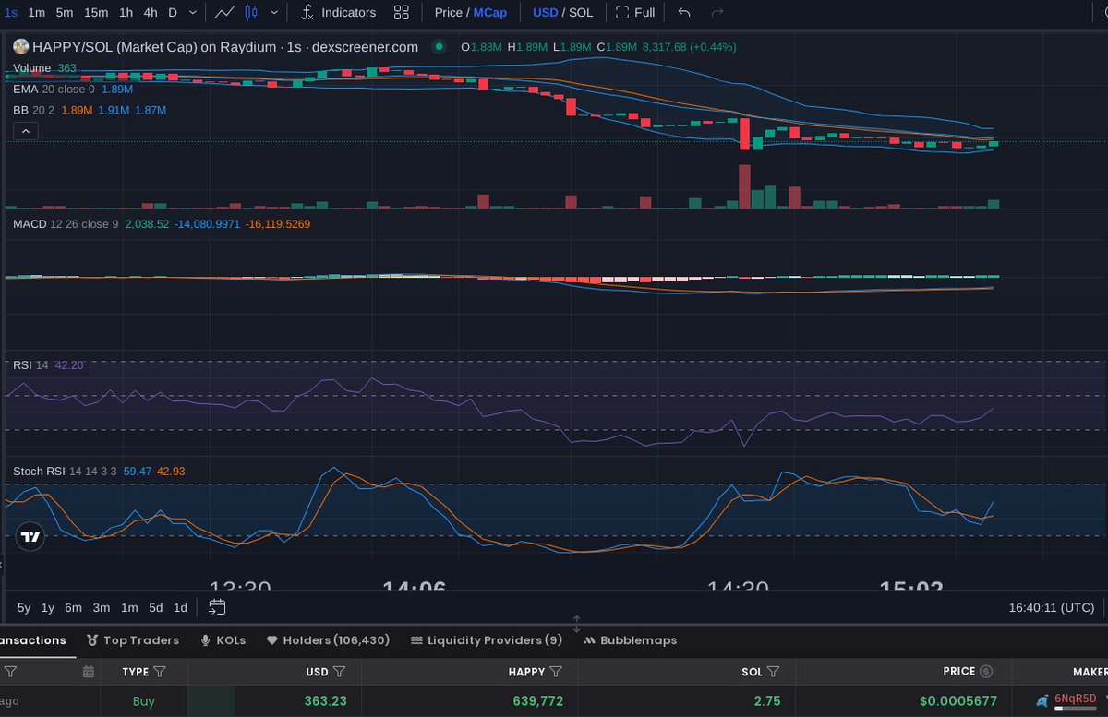The image size is (1108, 717).
Task: Open the timeframe dropdown arrow
Action: (x=191, y=12)
